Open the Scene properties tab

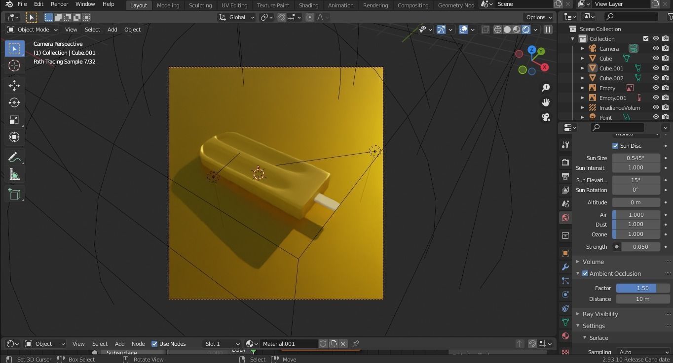(565, 203)
